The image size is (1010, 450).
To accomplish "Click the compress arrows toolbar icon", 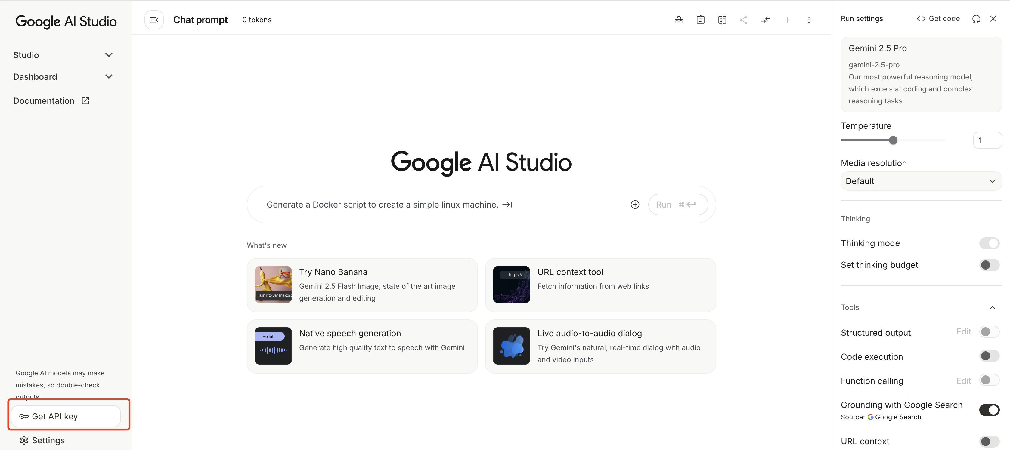I will point(765,20).
